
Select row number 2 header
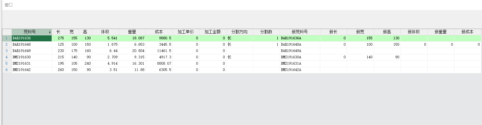click(x=7, y=45)
